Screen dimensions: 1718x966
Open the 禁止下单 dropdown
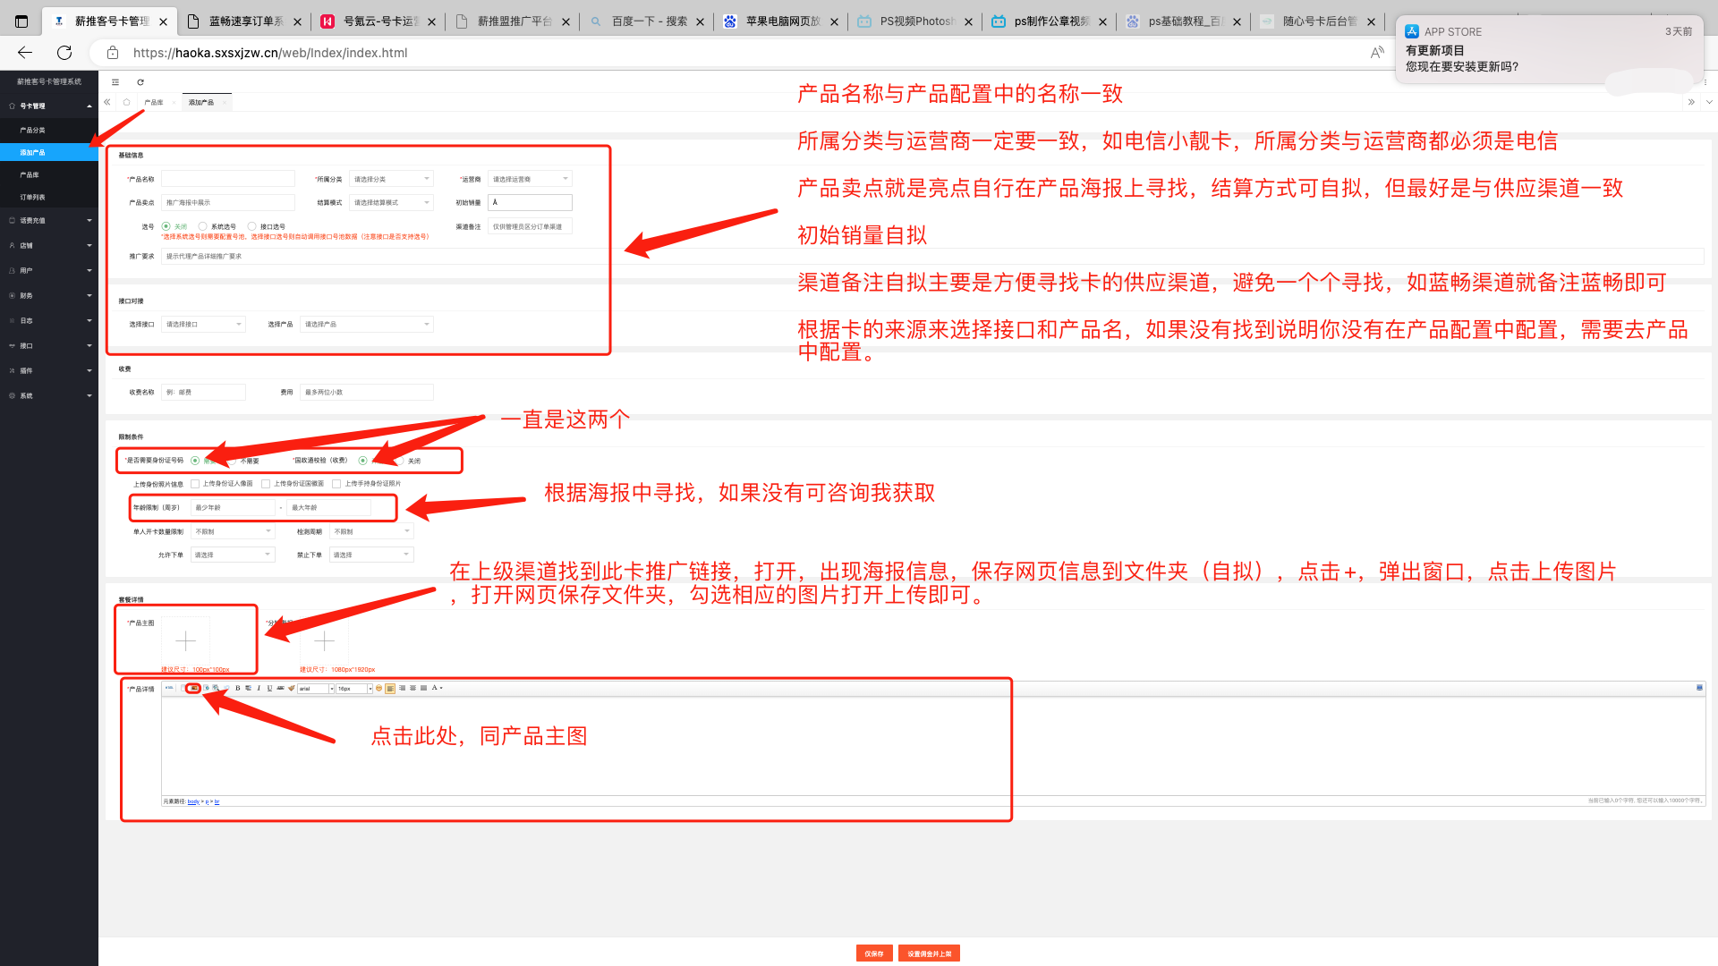(x=371, y=555)
